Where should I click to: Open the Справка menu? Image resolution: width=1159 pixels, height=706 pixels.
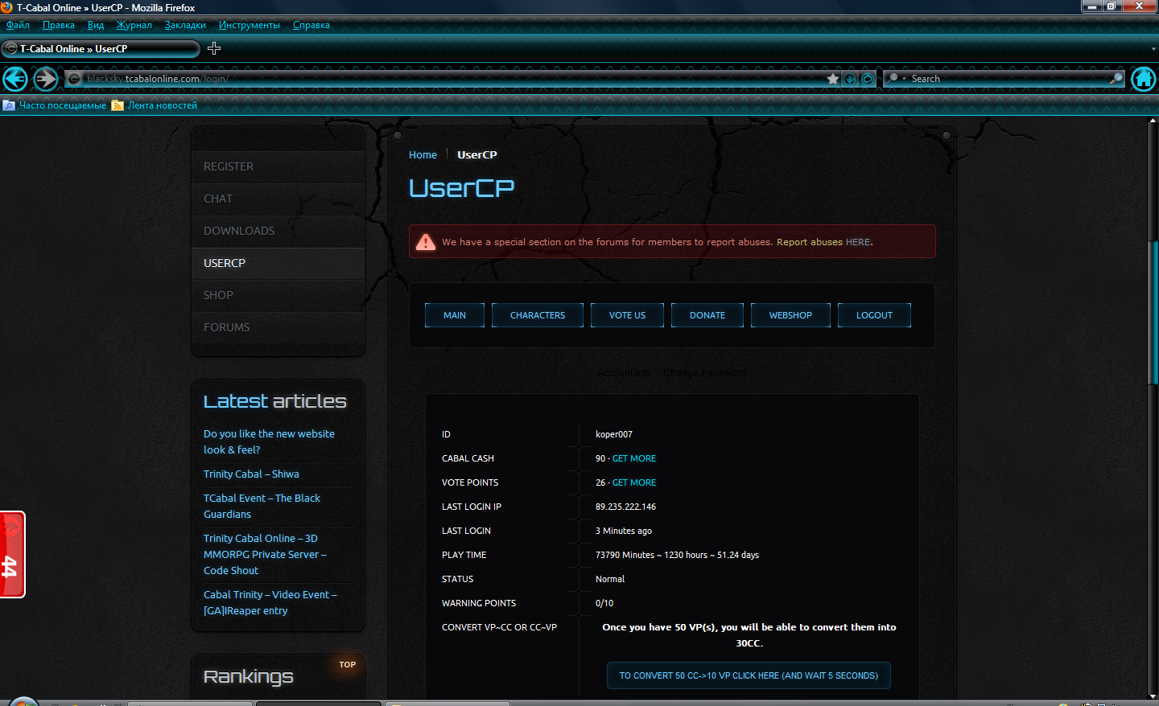click(311, 25)
